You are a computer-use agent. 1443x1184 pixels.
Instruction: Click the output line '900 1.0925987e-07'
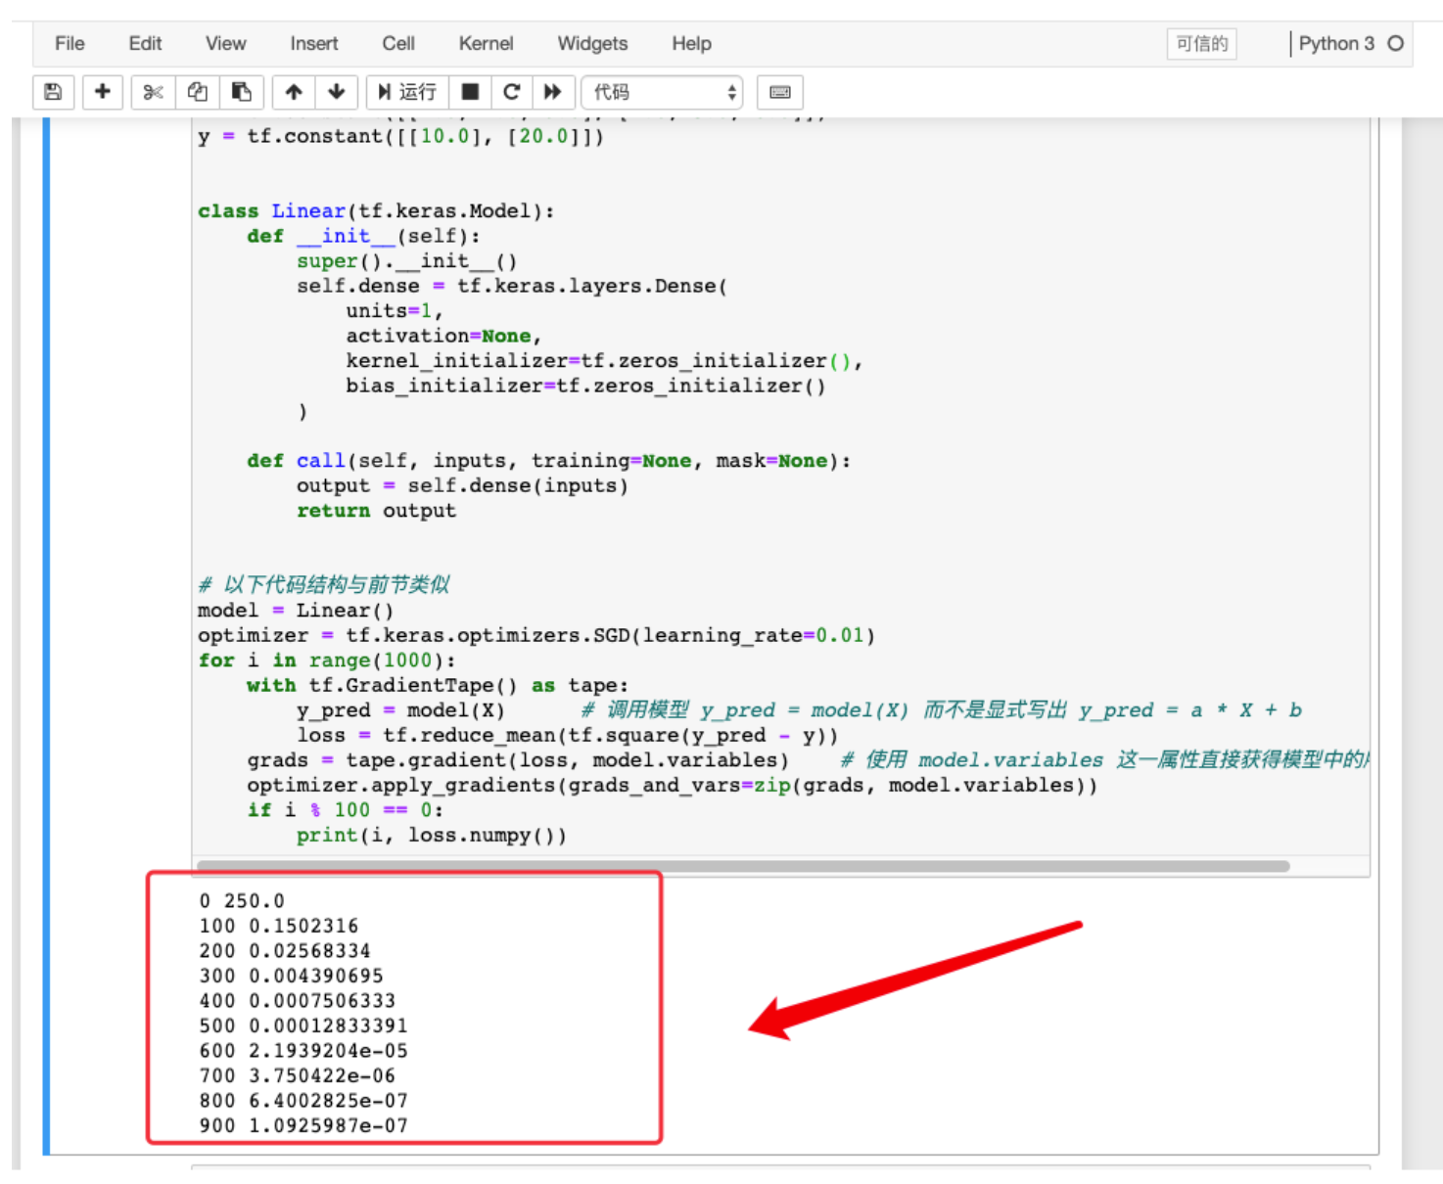(303, 1126)
